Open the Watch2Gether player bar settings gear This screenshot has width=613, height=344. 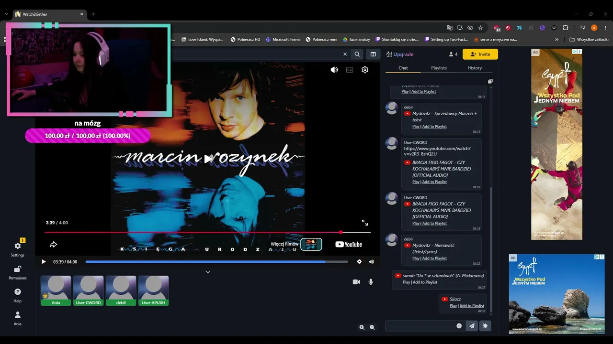[359, 262]
